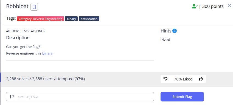
Task: Submit the flag
Action: tap(182, 97)
